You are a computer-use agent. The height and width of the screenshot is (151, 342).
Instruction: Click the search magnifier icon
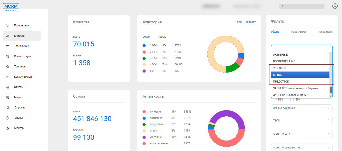pyautogui.click(x=282, y=6)
